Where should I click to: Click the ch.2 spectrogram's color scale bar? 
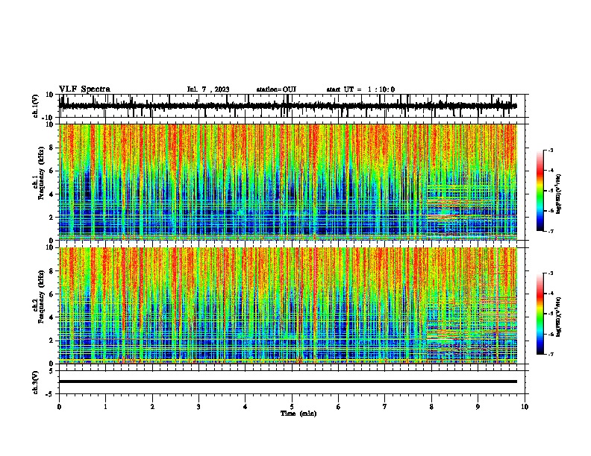click(540, 314)
